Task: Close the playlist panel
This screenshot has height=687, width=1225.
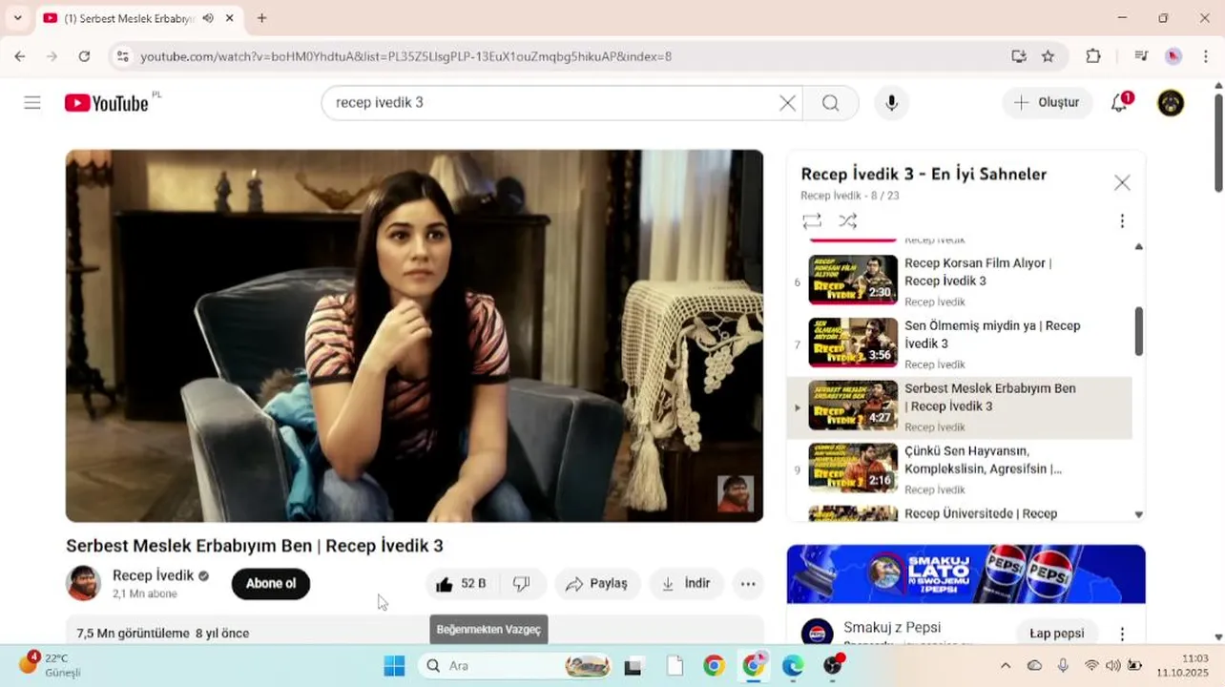Action: click(1122, 182)
